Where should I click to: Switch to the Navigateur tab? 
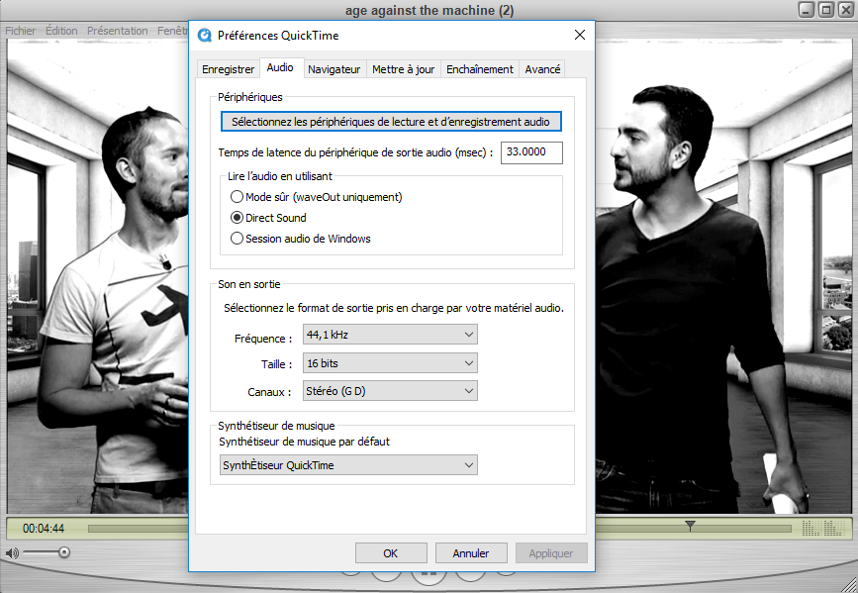tap(334, 69)
